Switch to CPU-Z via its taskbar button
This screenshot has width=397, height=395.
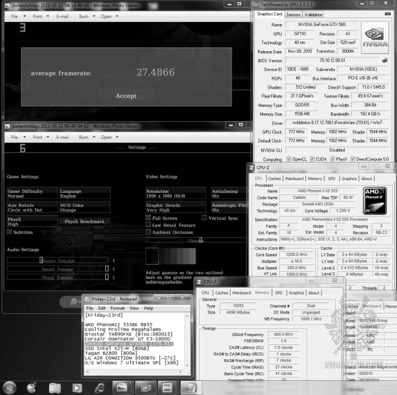(168, 388)
